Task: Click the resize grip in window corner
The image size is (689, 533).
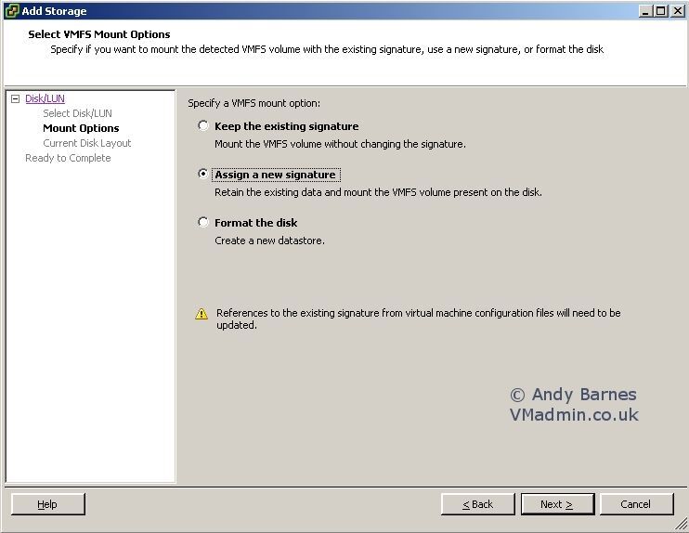Action: 682,526
